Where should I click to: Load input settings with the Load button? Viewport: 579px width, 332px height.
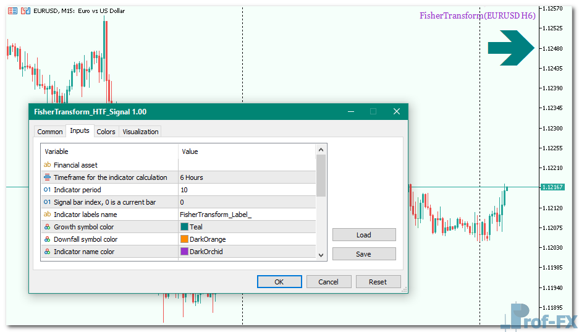click(364, 235)
